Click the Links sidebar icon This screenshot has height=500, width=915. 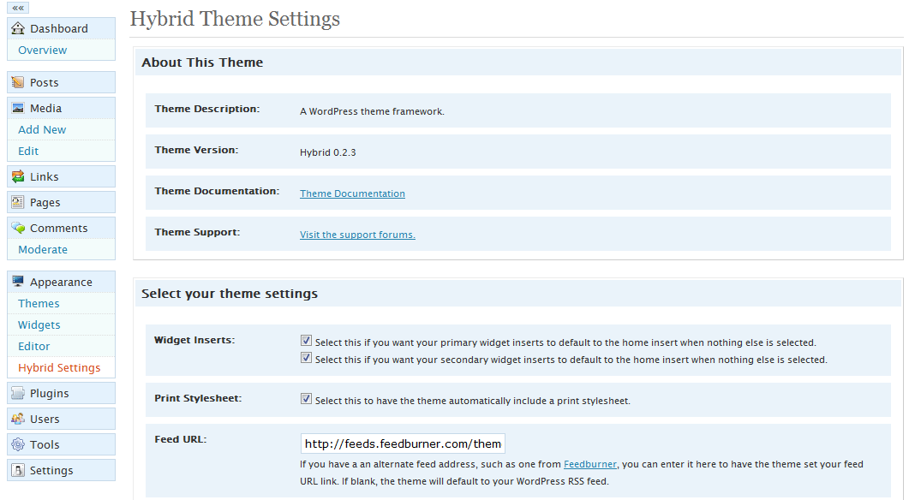pyautogui.click(x=19, y=176)
